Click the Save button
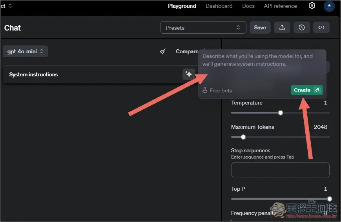Screen dimensions: 341x222 (x=260, y=27)
